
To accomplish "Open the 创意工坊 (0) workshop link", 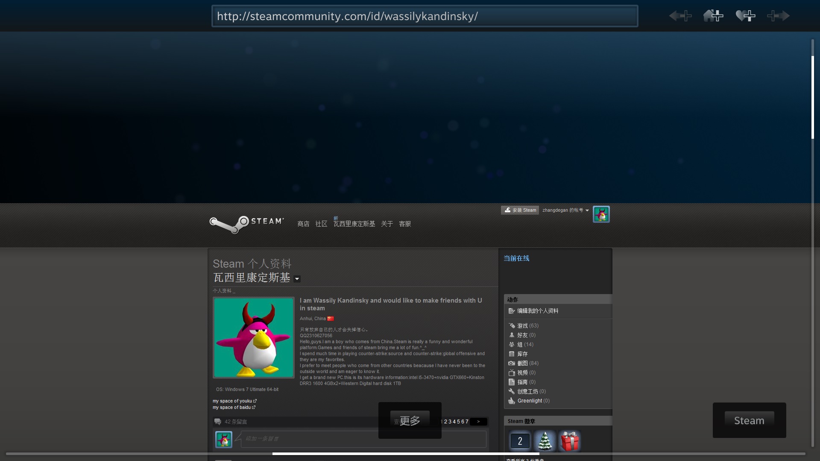I will tap(532, 391).
